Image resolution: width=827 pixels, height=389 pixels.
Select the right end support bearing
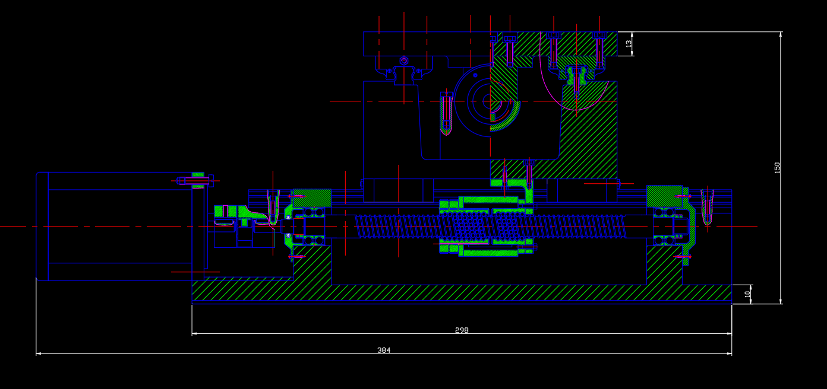664,226
